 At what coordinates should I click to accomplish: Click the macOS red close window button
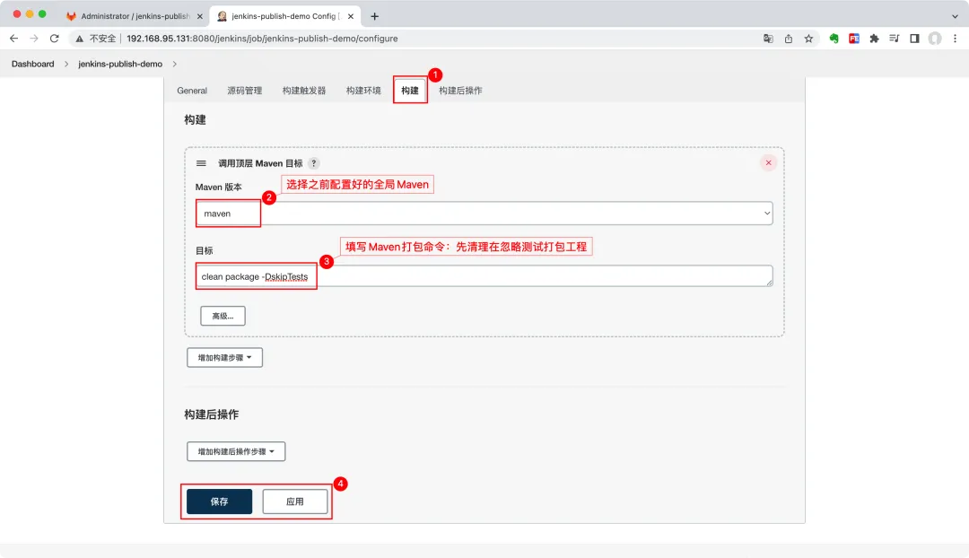(17, 13)
